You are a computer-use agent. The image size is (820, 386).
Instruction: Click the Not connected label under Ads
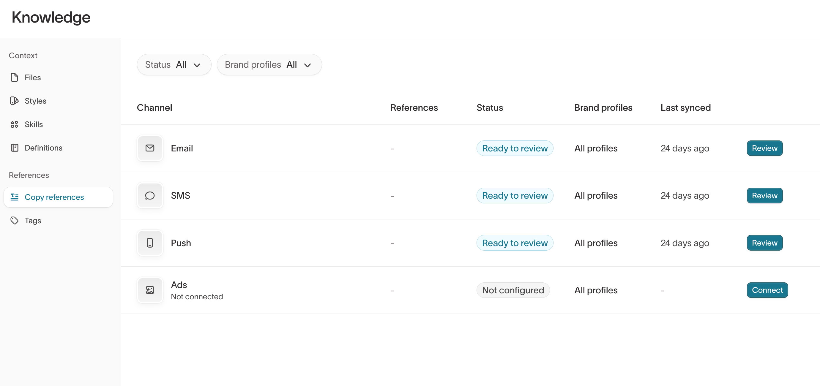click(197, 297)
